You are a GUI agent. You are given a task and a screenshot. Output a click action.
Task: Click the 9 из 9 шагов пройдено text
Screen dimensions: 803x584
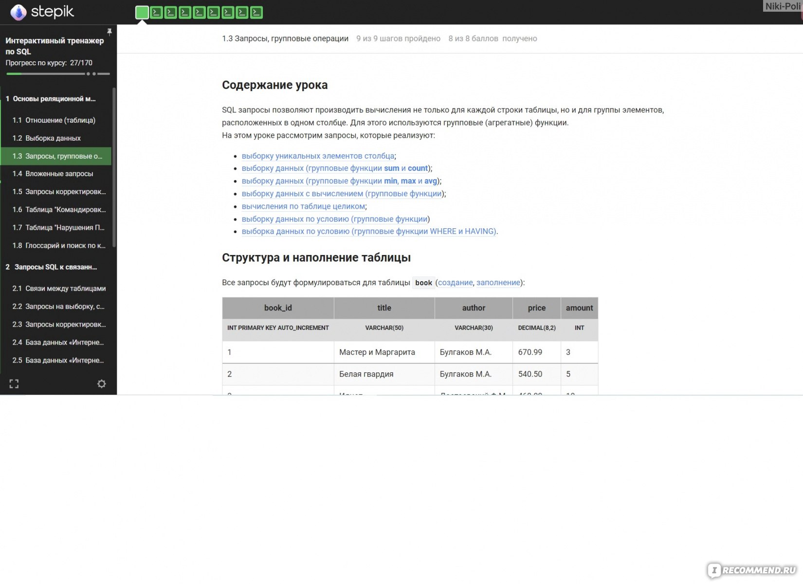pyautogui.click(x=398, y=38)
